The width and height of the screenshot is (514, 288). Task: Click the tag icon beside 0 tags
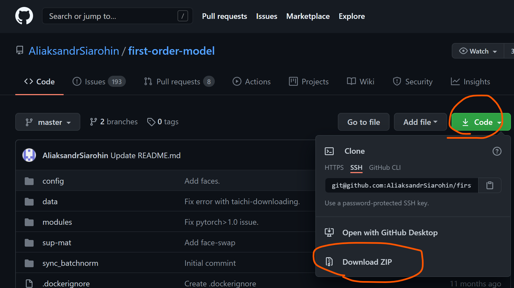point(151,122)
